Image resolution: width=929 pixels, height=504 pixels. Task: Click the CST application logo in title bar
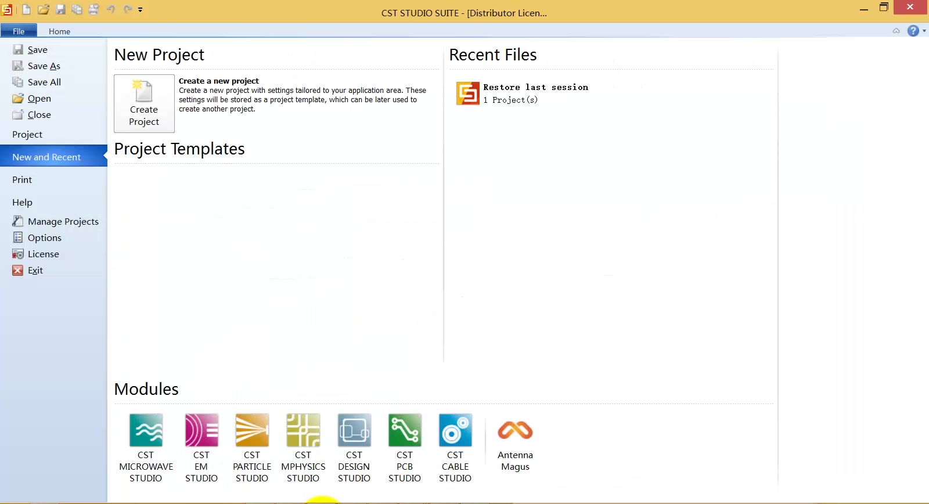tap(6, 9)
